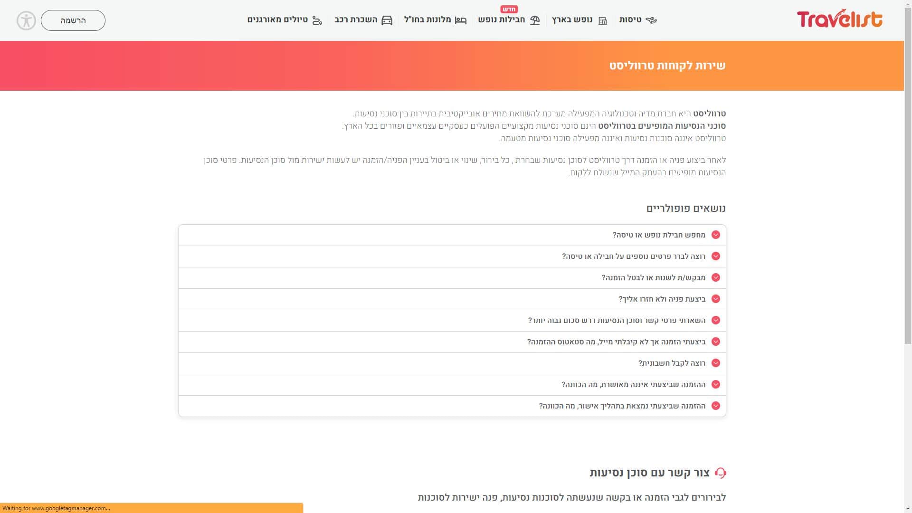912x513 pixels.
Task: Click the car icon for השכרת רכב
Action: [387, 20]
